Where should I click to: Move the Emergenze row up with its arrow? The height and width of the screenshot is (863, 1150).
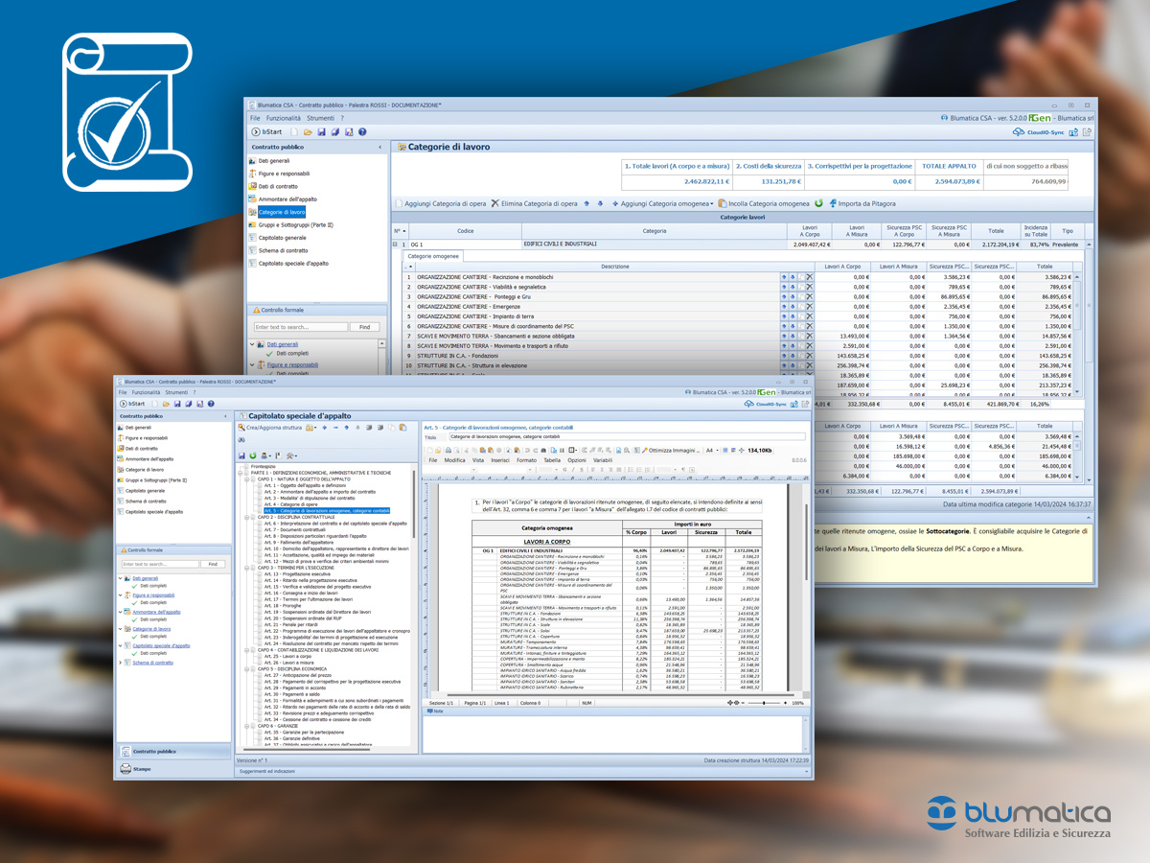point(783,307)
